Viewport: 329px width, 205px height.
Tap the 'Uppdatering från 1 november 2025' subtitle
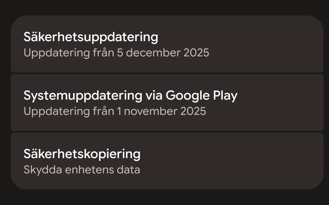click(115, 111)
